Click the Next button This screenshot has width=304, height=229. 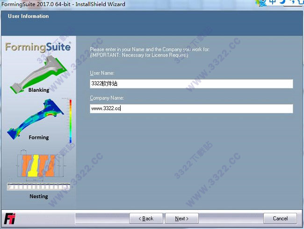(x=181, y=219)
